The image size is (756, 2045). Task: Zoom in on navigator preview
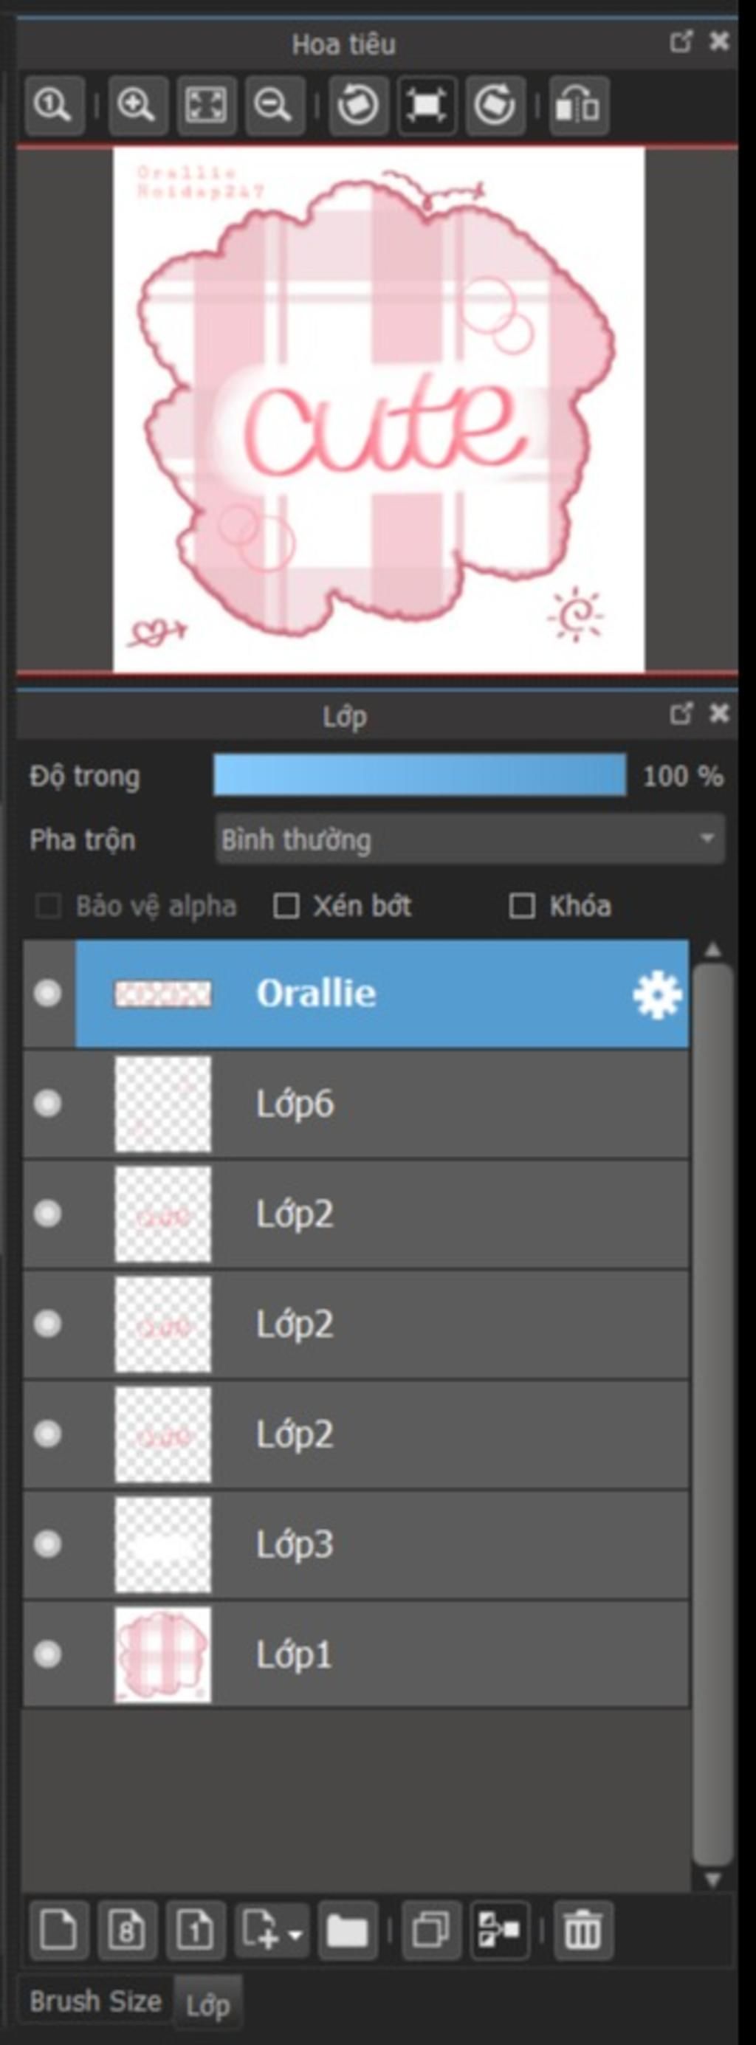pyautogui.click(x=137, y=106)
